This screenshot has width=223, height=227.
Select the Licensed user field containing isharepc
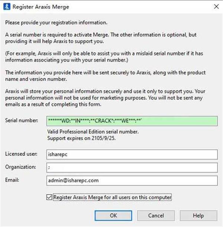132,154
